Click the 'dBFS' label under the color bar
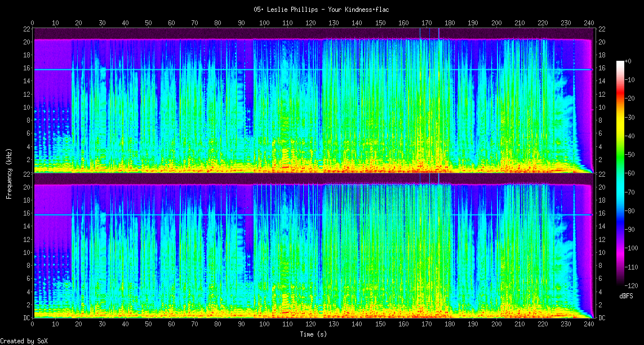Viewport: 644px width, 345px height. point(626,295)
